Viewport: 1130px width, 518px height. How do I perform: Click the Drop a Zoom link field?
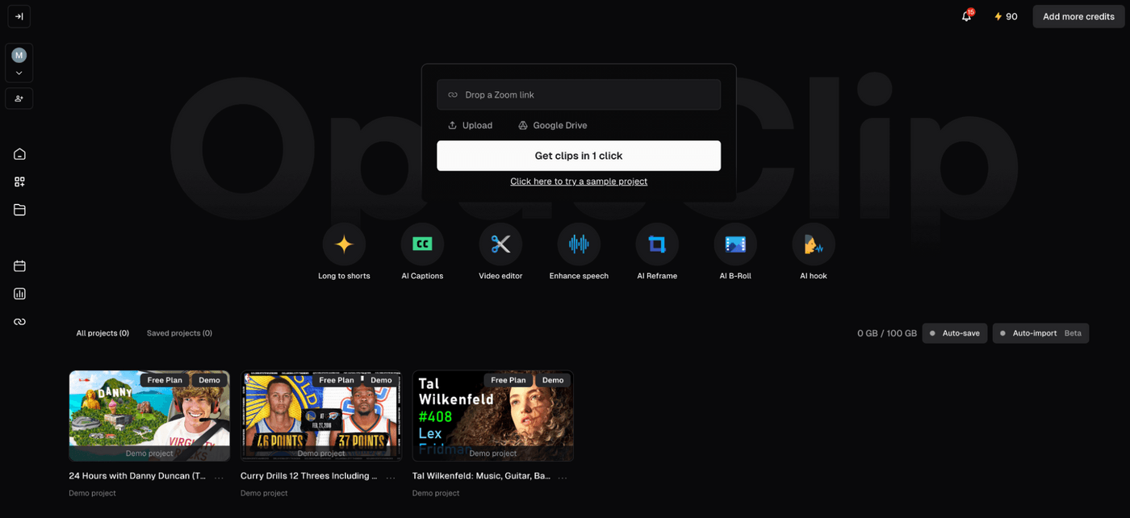[579, 94]
